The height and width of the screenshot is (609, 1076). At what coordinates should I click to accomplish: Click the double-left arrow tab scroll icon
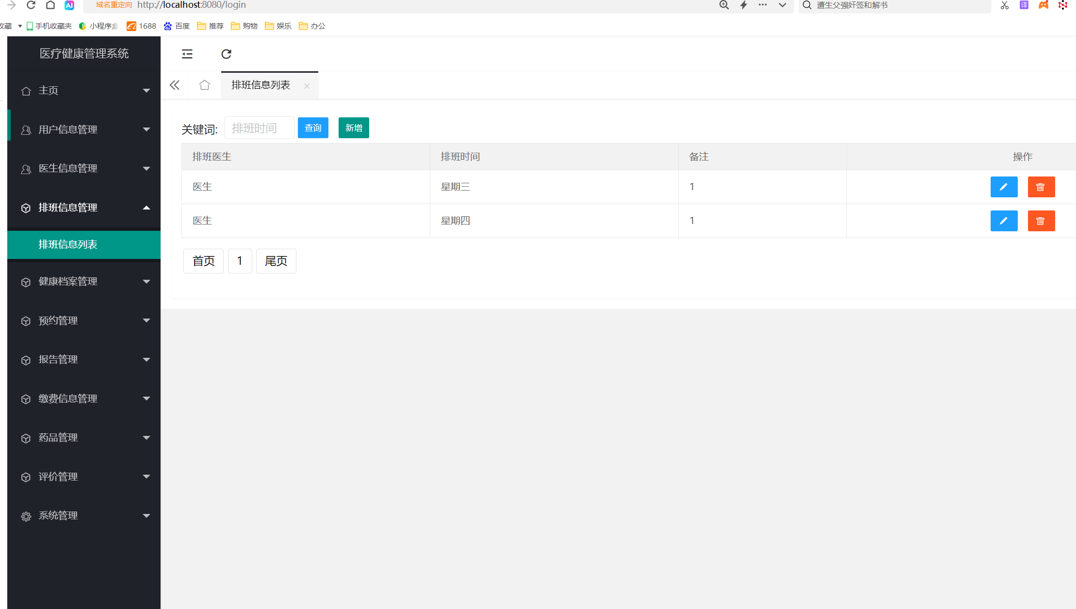pyautogui.click(x=175, y=85)
